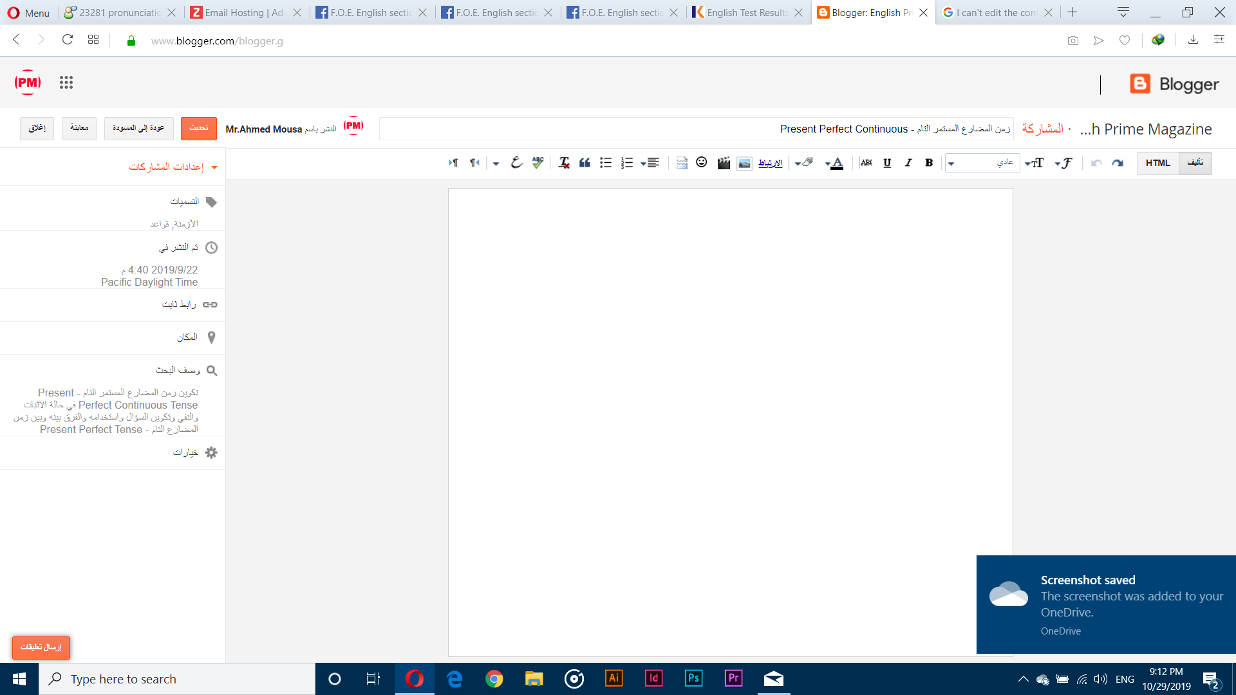Expand تم النشر في schedule section
Viewport: 1236px width, 695px height.
coord(188,247)
